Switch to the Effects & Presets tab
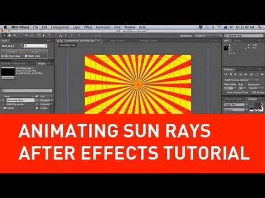The image size is (265, 198). point(234,99)
